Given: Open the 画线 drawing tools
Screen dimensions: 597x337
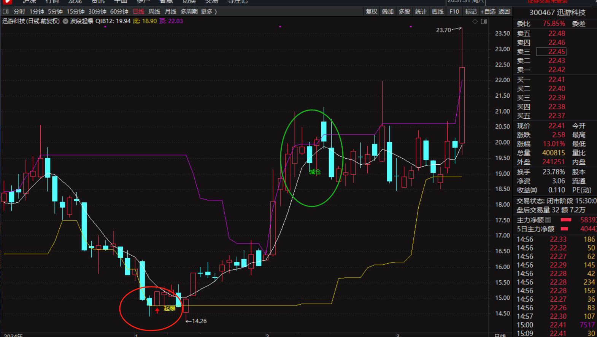Looking at the screenshot, I should coord(438,12).
